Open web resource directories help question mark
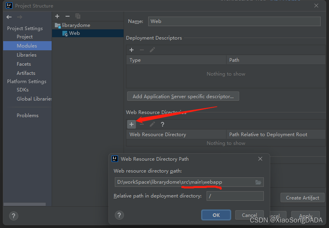 pyautogui.click(x=163, y=124)
